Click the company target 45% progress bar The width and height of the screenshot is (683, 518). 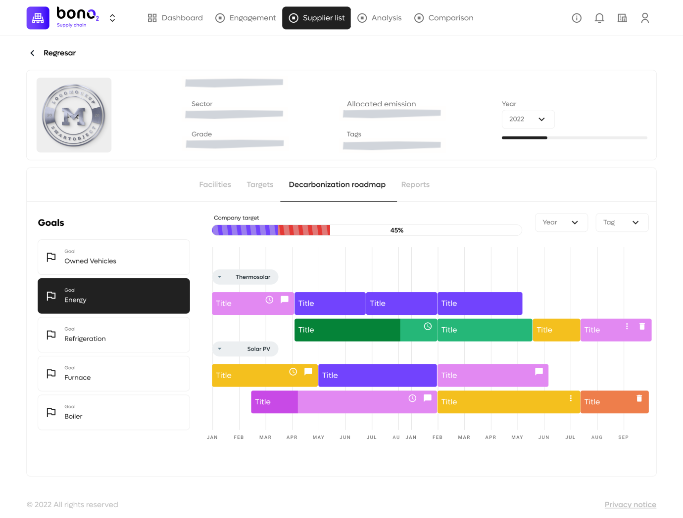(367, 230)
